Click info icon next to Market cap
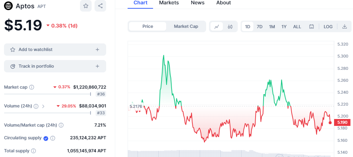The image size is (353, 157). [32, 87]
